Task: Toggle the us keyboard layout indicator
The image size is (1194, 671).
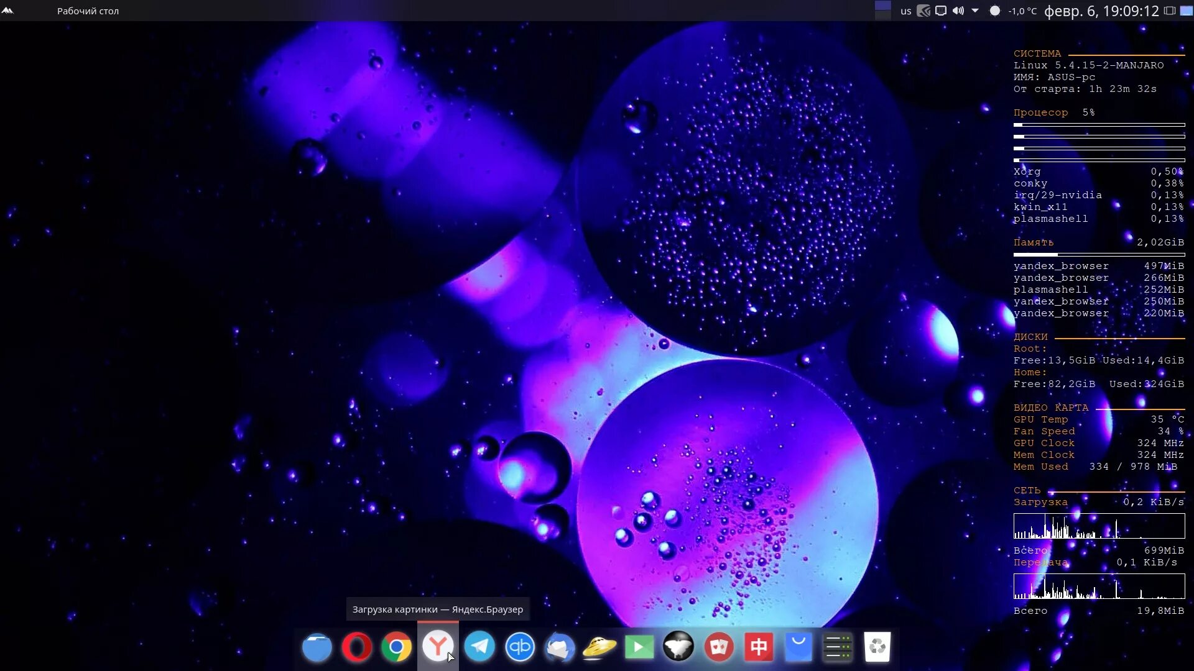Action: coord(905,11)
